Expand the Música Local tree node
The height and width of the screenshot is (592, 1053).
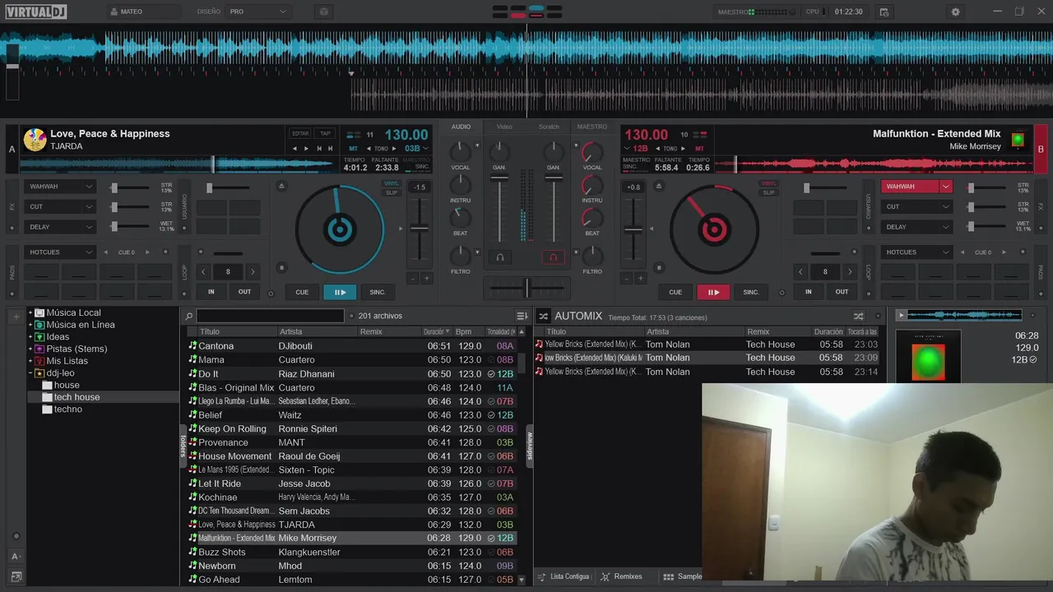coord(30,312)
